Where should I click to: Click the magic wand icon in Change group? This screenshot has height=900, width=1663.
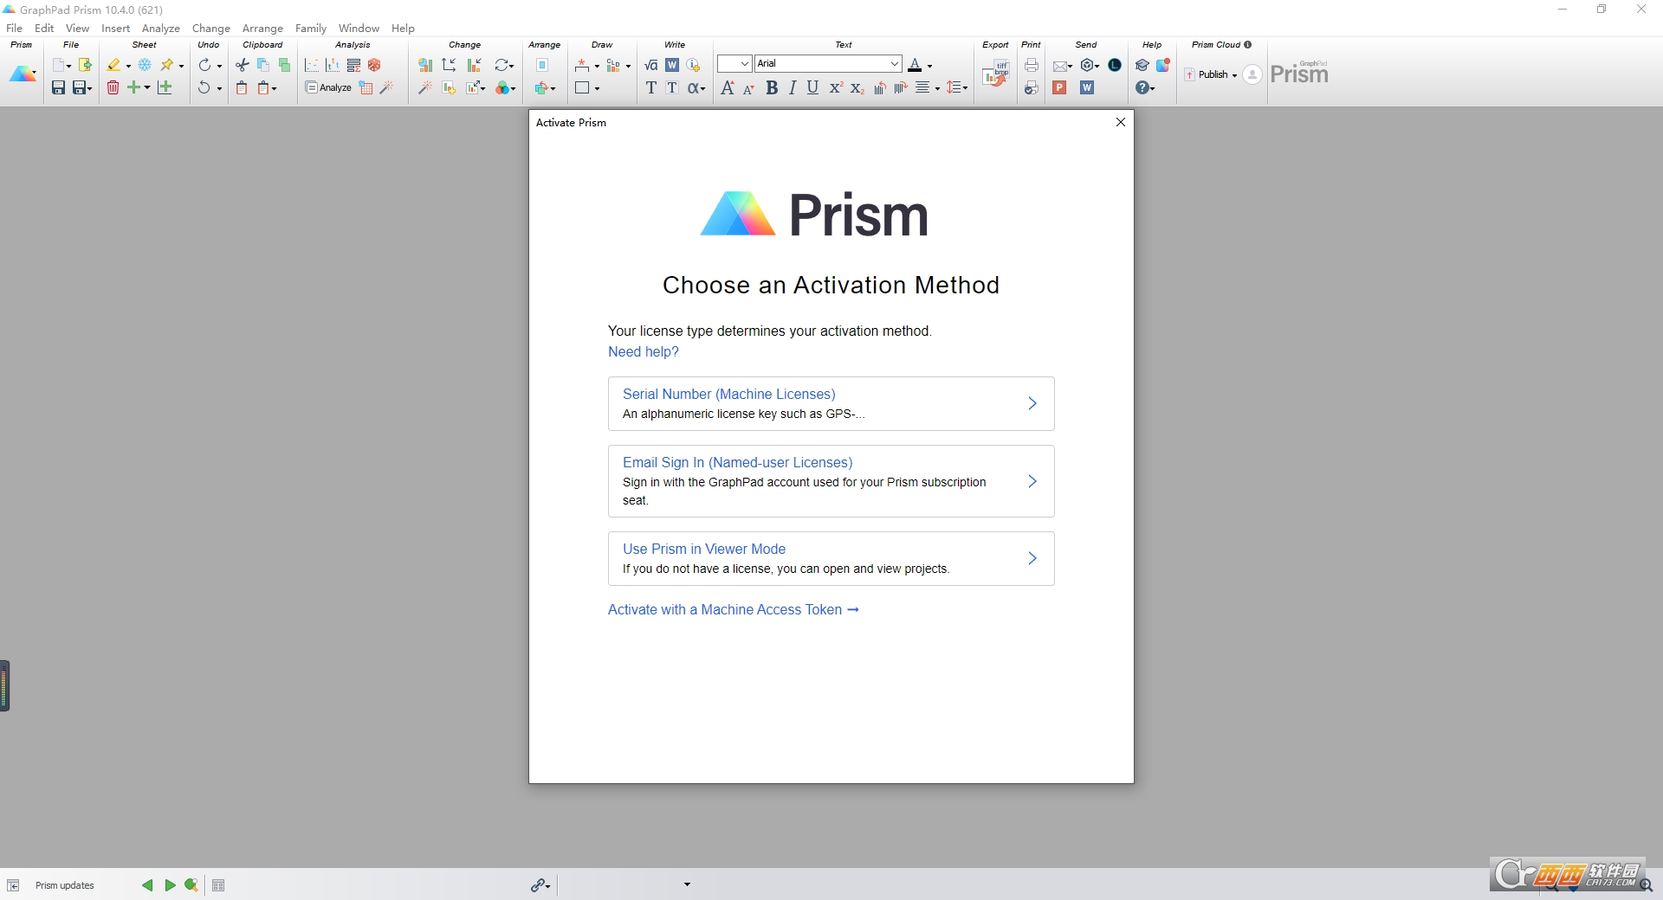(424, 87)
